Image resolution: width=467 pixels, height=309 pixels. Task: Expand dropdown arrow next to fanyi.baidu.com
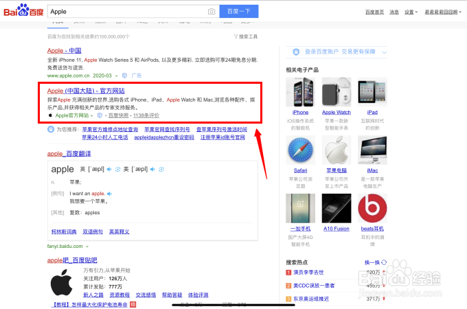click(87, 247)
